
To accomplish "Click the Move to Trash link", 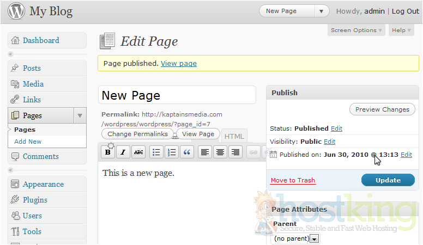I will [293, 181].
